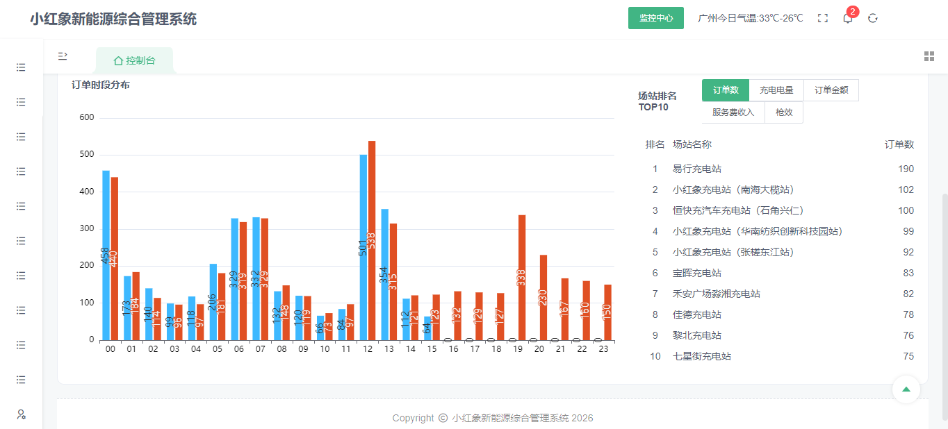The height and width of the screenshot is (429, 948).
Task: Open the 控制台 tab
Action: point(135,60)
